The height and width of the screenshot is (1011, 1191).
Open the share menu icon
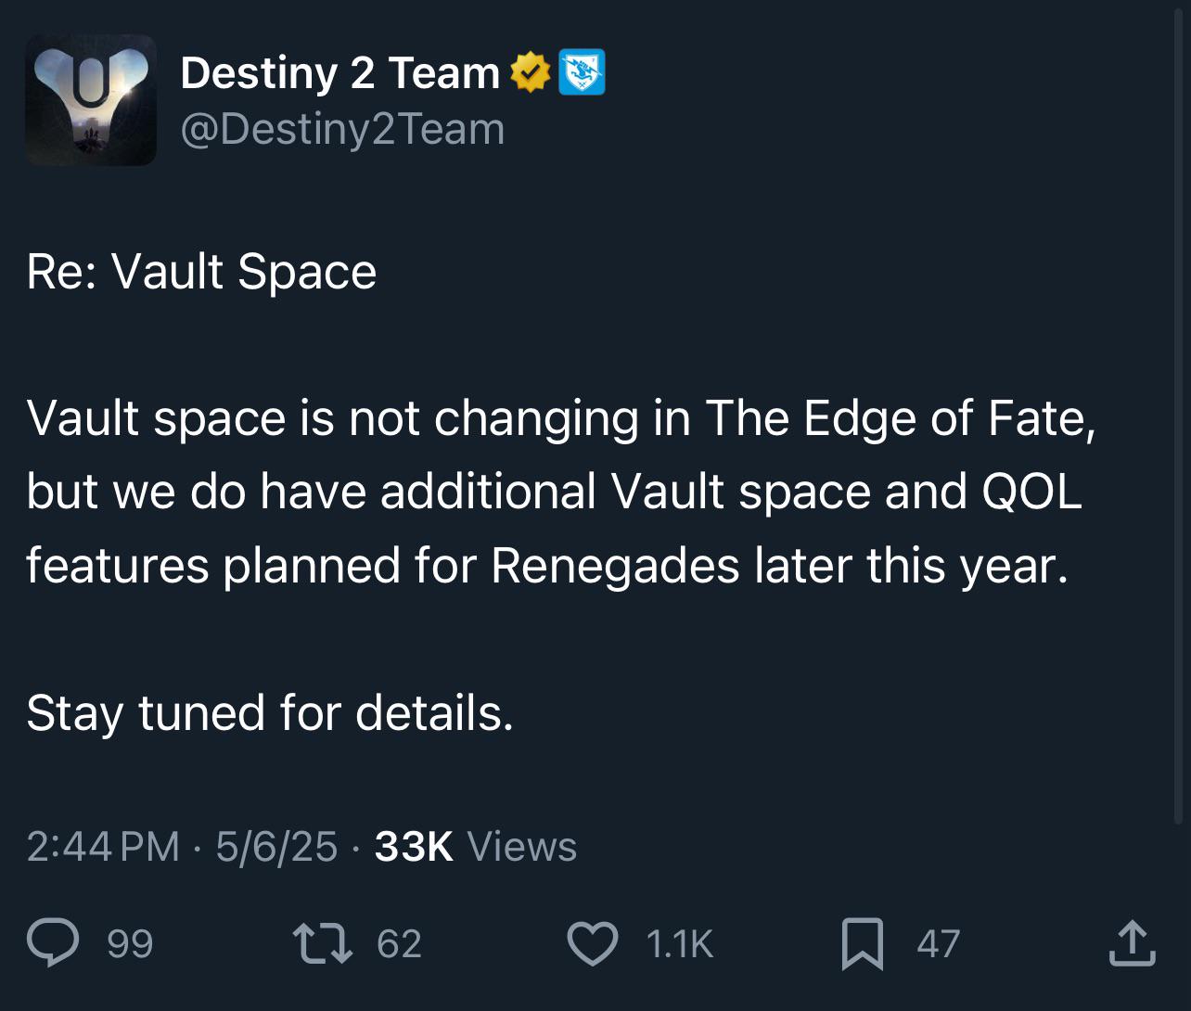(x=1132, y=942)
